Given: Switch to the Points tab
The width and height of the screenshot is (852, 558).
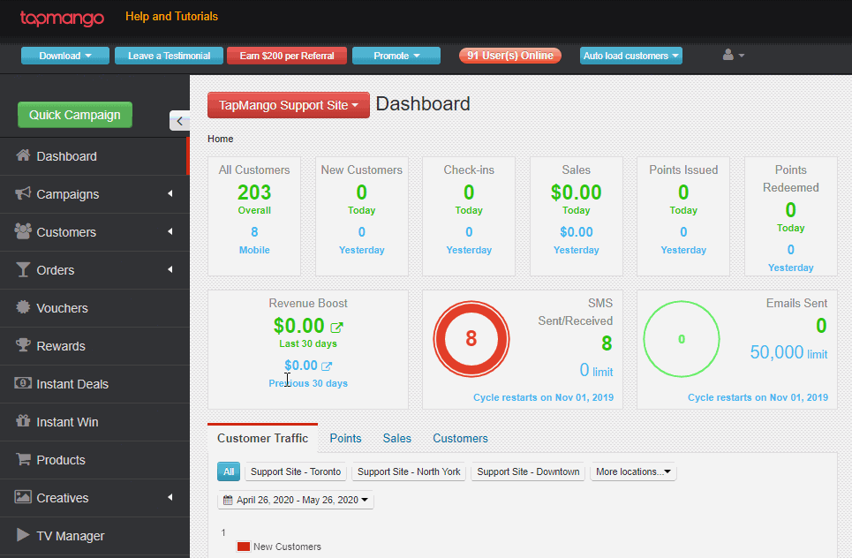Looking at the screenshot, I should (345, 438).
